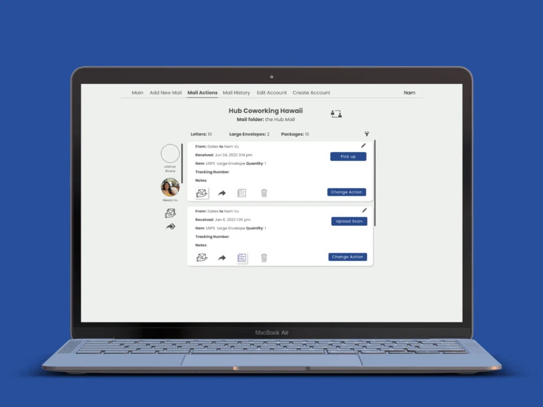Select Meela Vu's profile photo
This screenshot has height=407, width=543.
pyautogui.click(x=170, y=187)
